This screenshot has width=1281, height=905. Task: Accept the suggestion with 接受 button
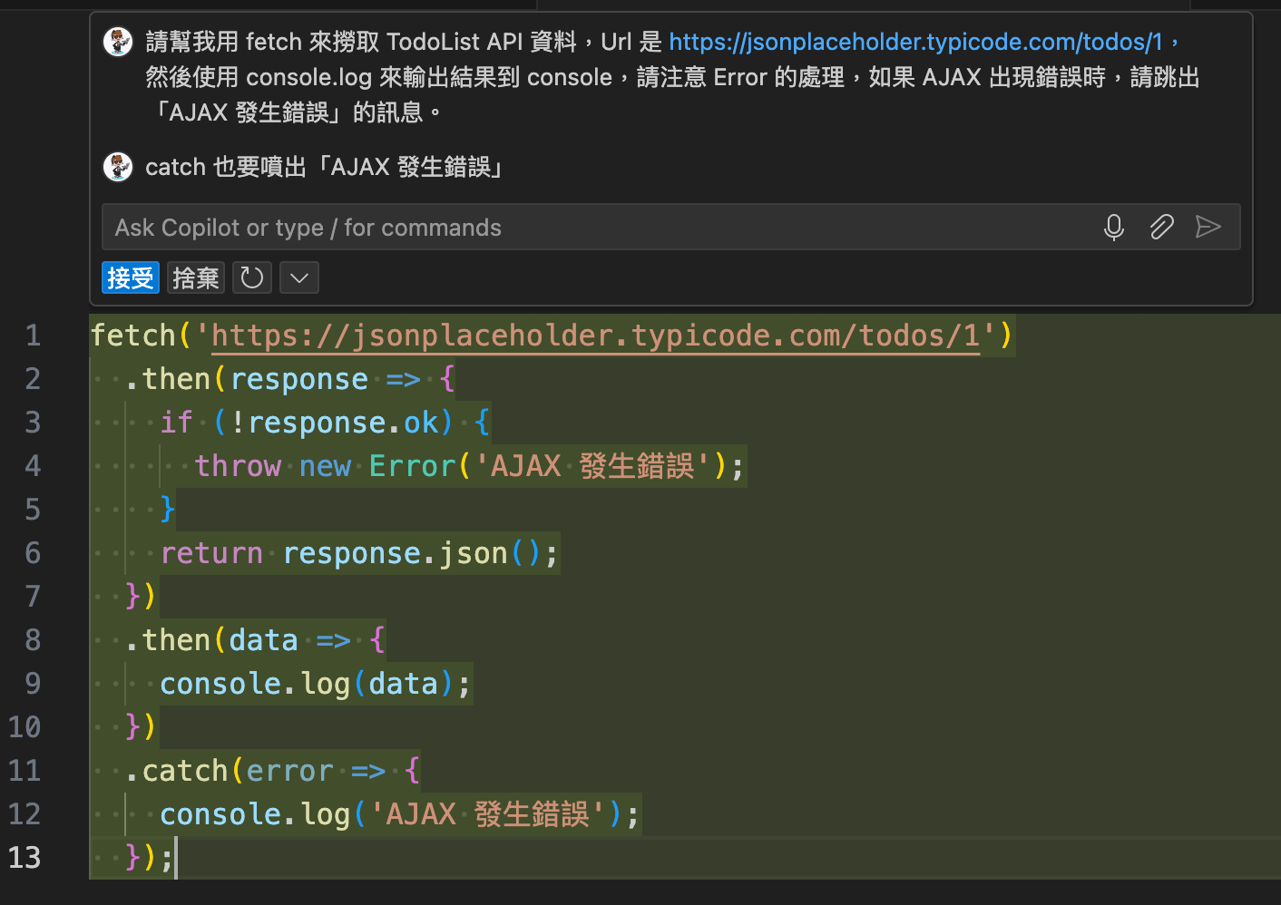[x=131, y=277]
